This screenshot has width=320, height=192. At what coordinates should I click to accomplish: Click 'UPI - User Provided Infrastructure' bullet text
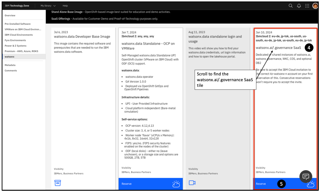point(146,104)
